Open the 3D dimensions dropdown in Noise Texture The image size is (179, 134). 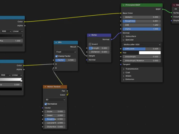point(55,100)
